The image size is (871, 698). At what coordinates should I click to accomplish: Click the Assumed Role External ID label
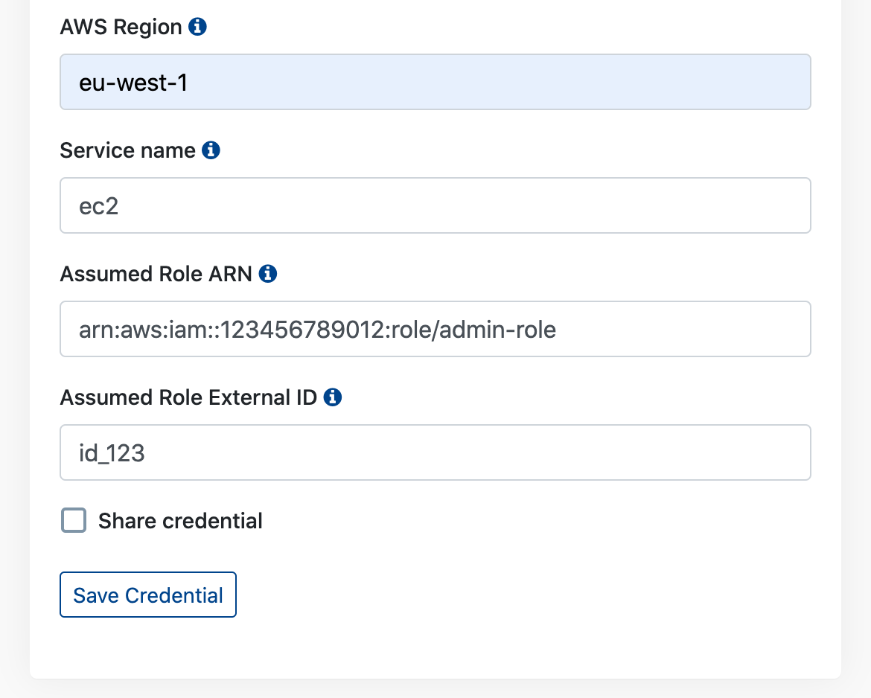pos(188,397)
